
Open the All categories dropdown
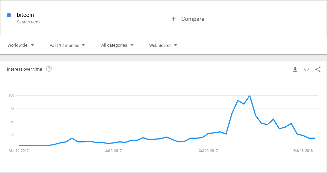[117, 45]
